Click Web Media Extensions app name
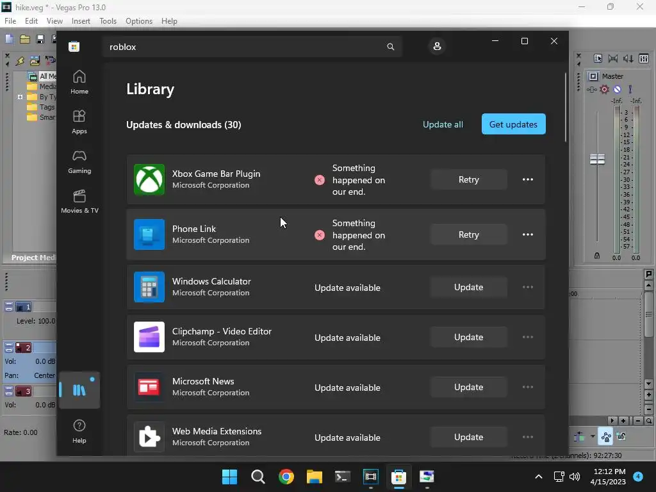Viewport: 656px width, 492px height. tap(217, 431)
